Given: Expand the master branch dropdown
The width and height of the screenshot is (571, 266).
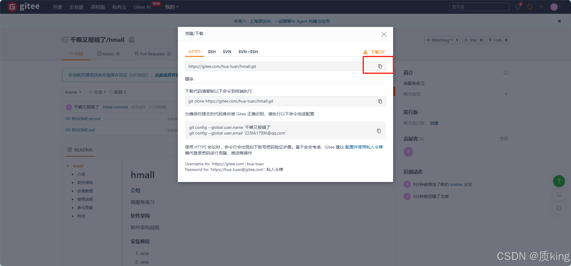Looking at the screenshot, I should point(73,92).
